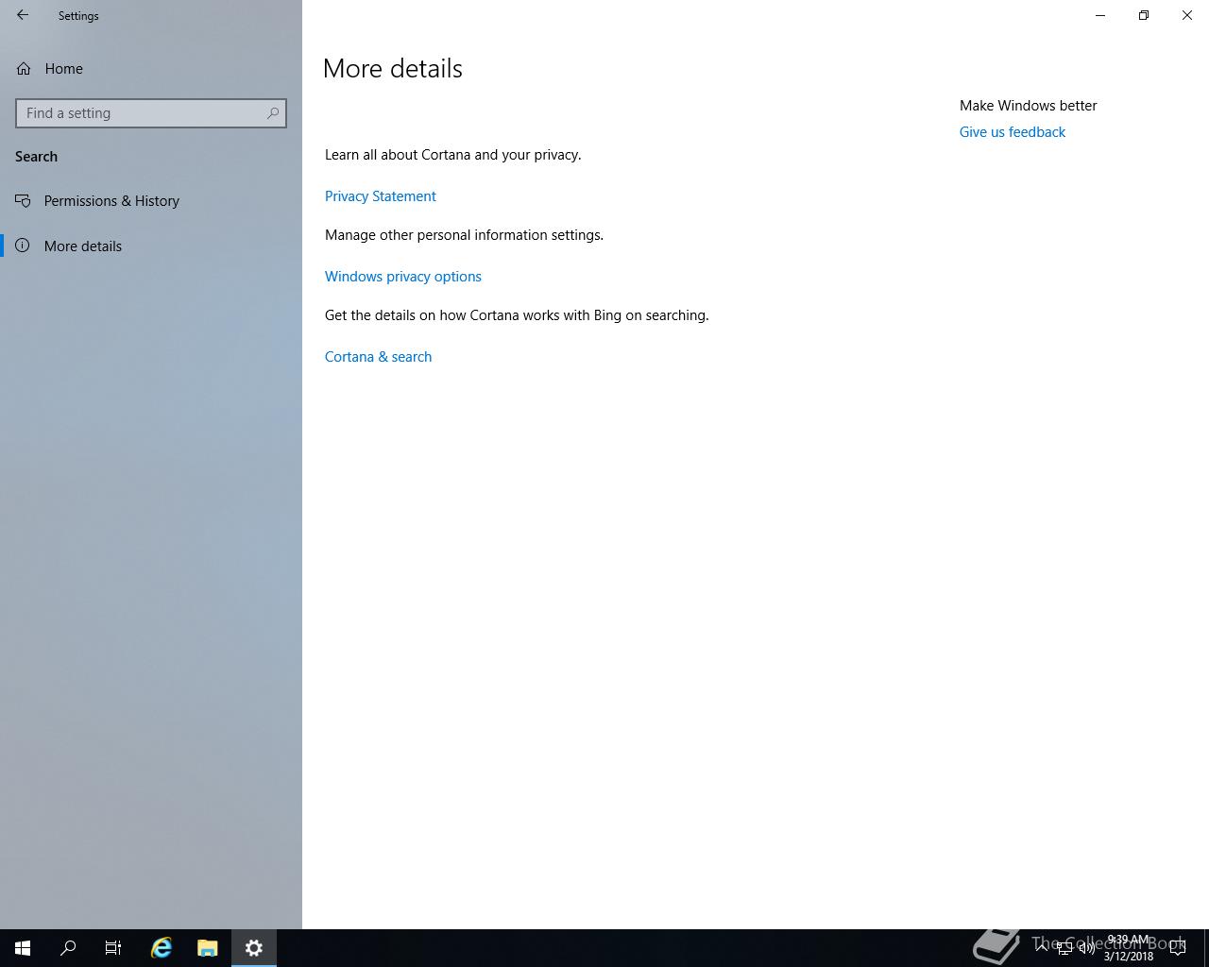Open the Privacy Statement link
The width and height of the screenshot is (1209, 967).
coord(381,196)
